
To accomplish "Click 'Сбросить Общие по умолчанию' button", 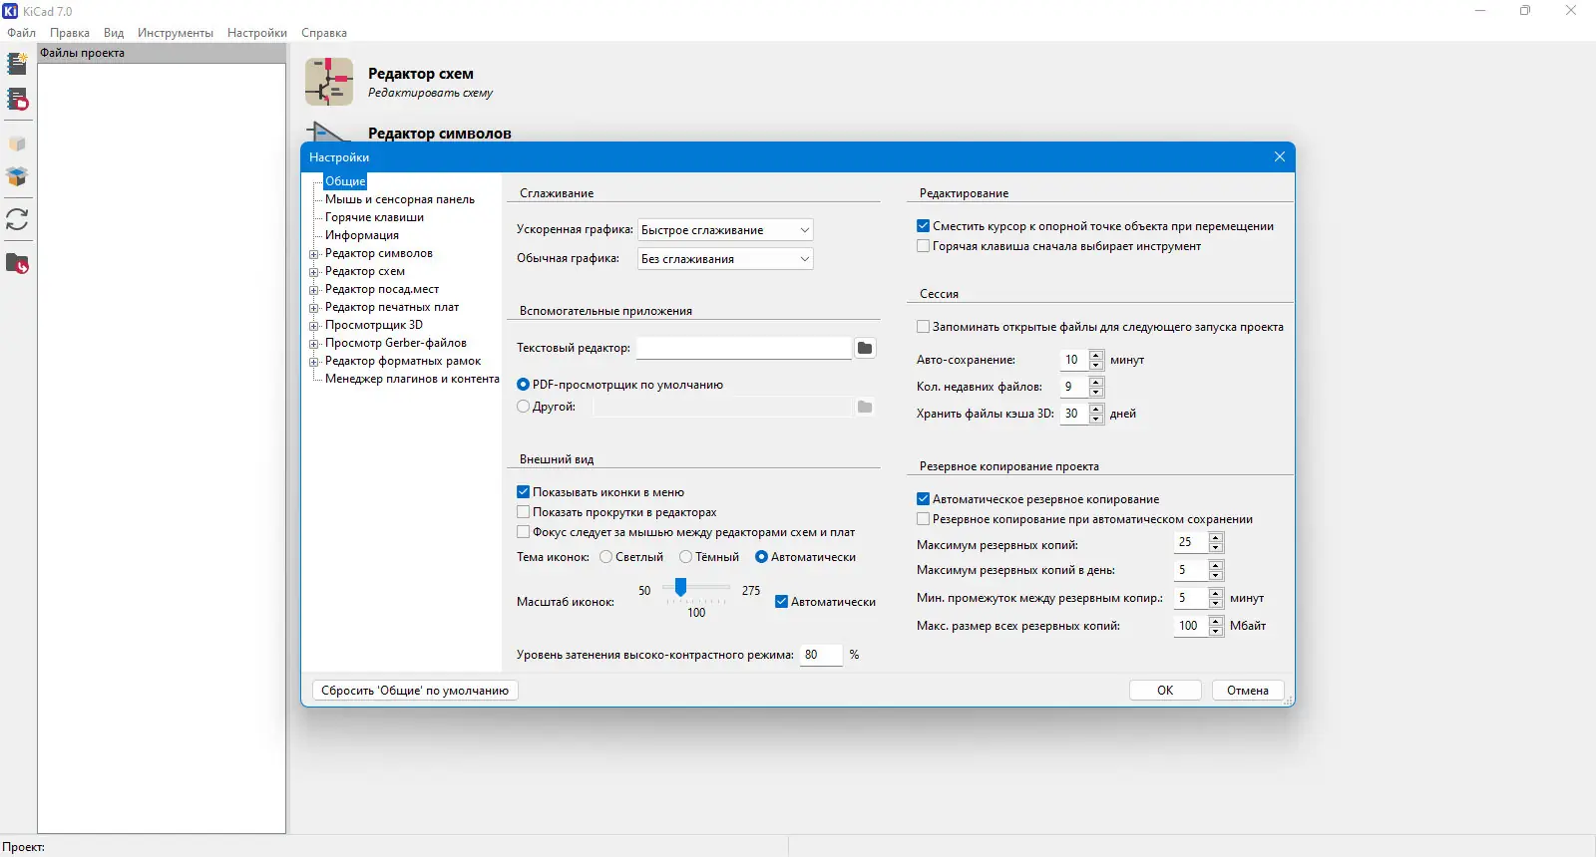I will pos(415,691).
